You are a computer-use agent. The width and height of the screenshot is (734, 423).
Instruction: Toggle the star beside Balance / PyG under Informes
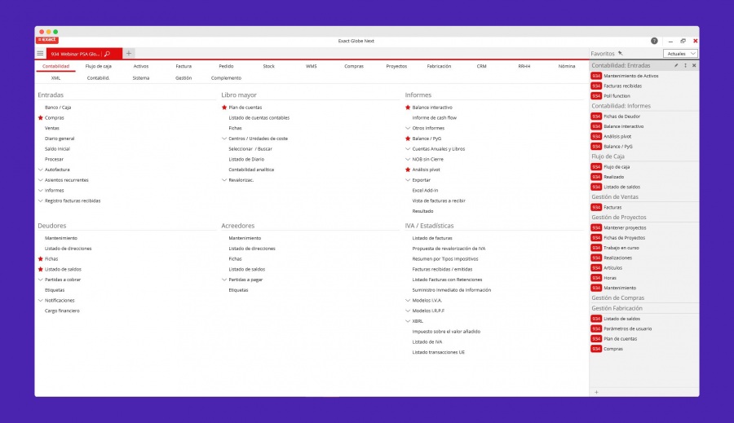pos(408,139)
